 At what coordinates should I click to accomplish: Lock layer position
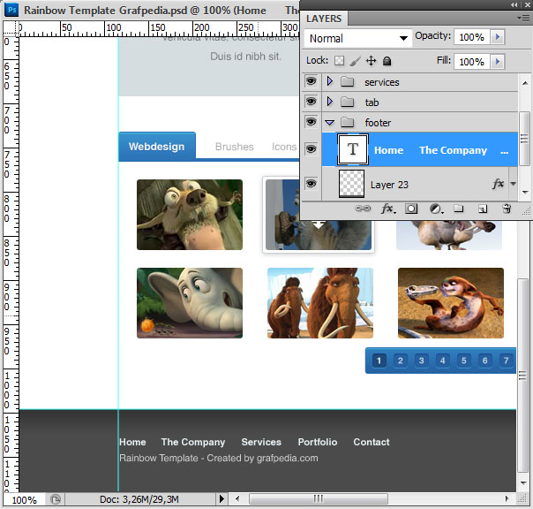[x=372, y=61]
